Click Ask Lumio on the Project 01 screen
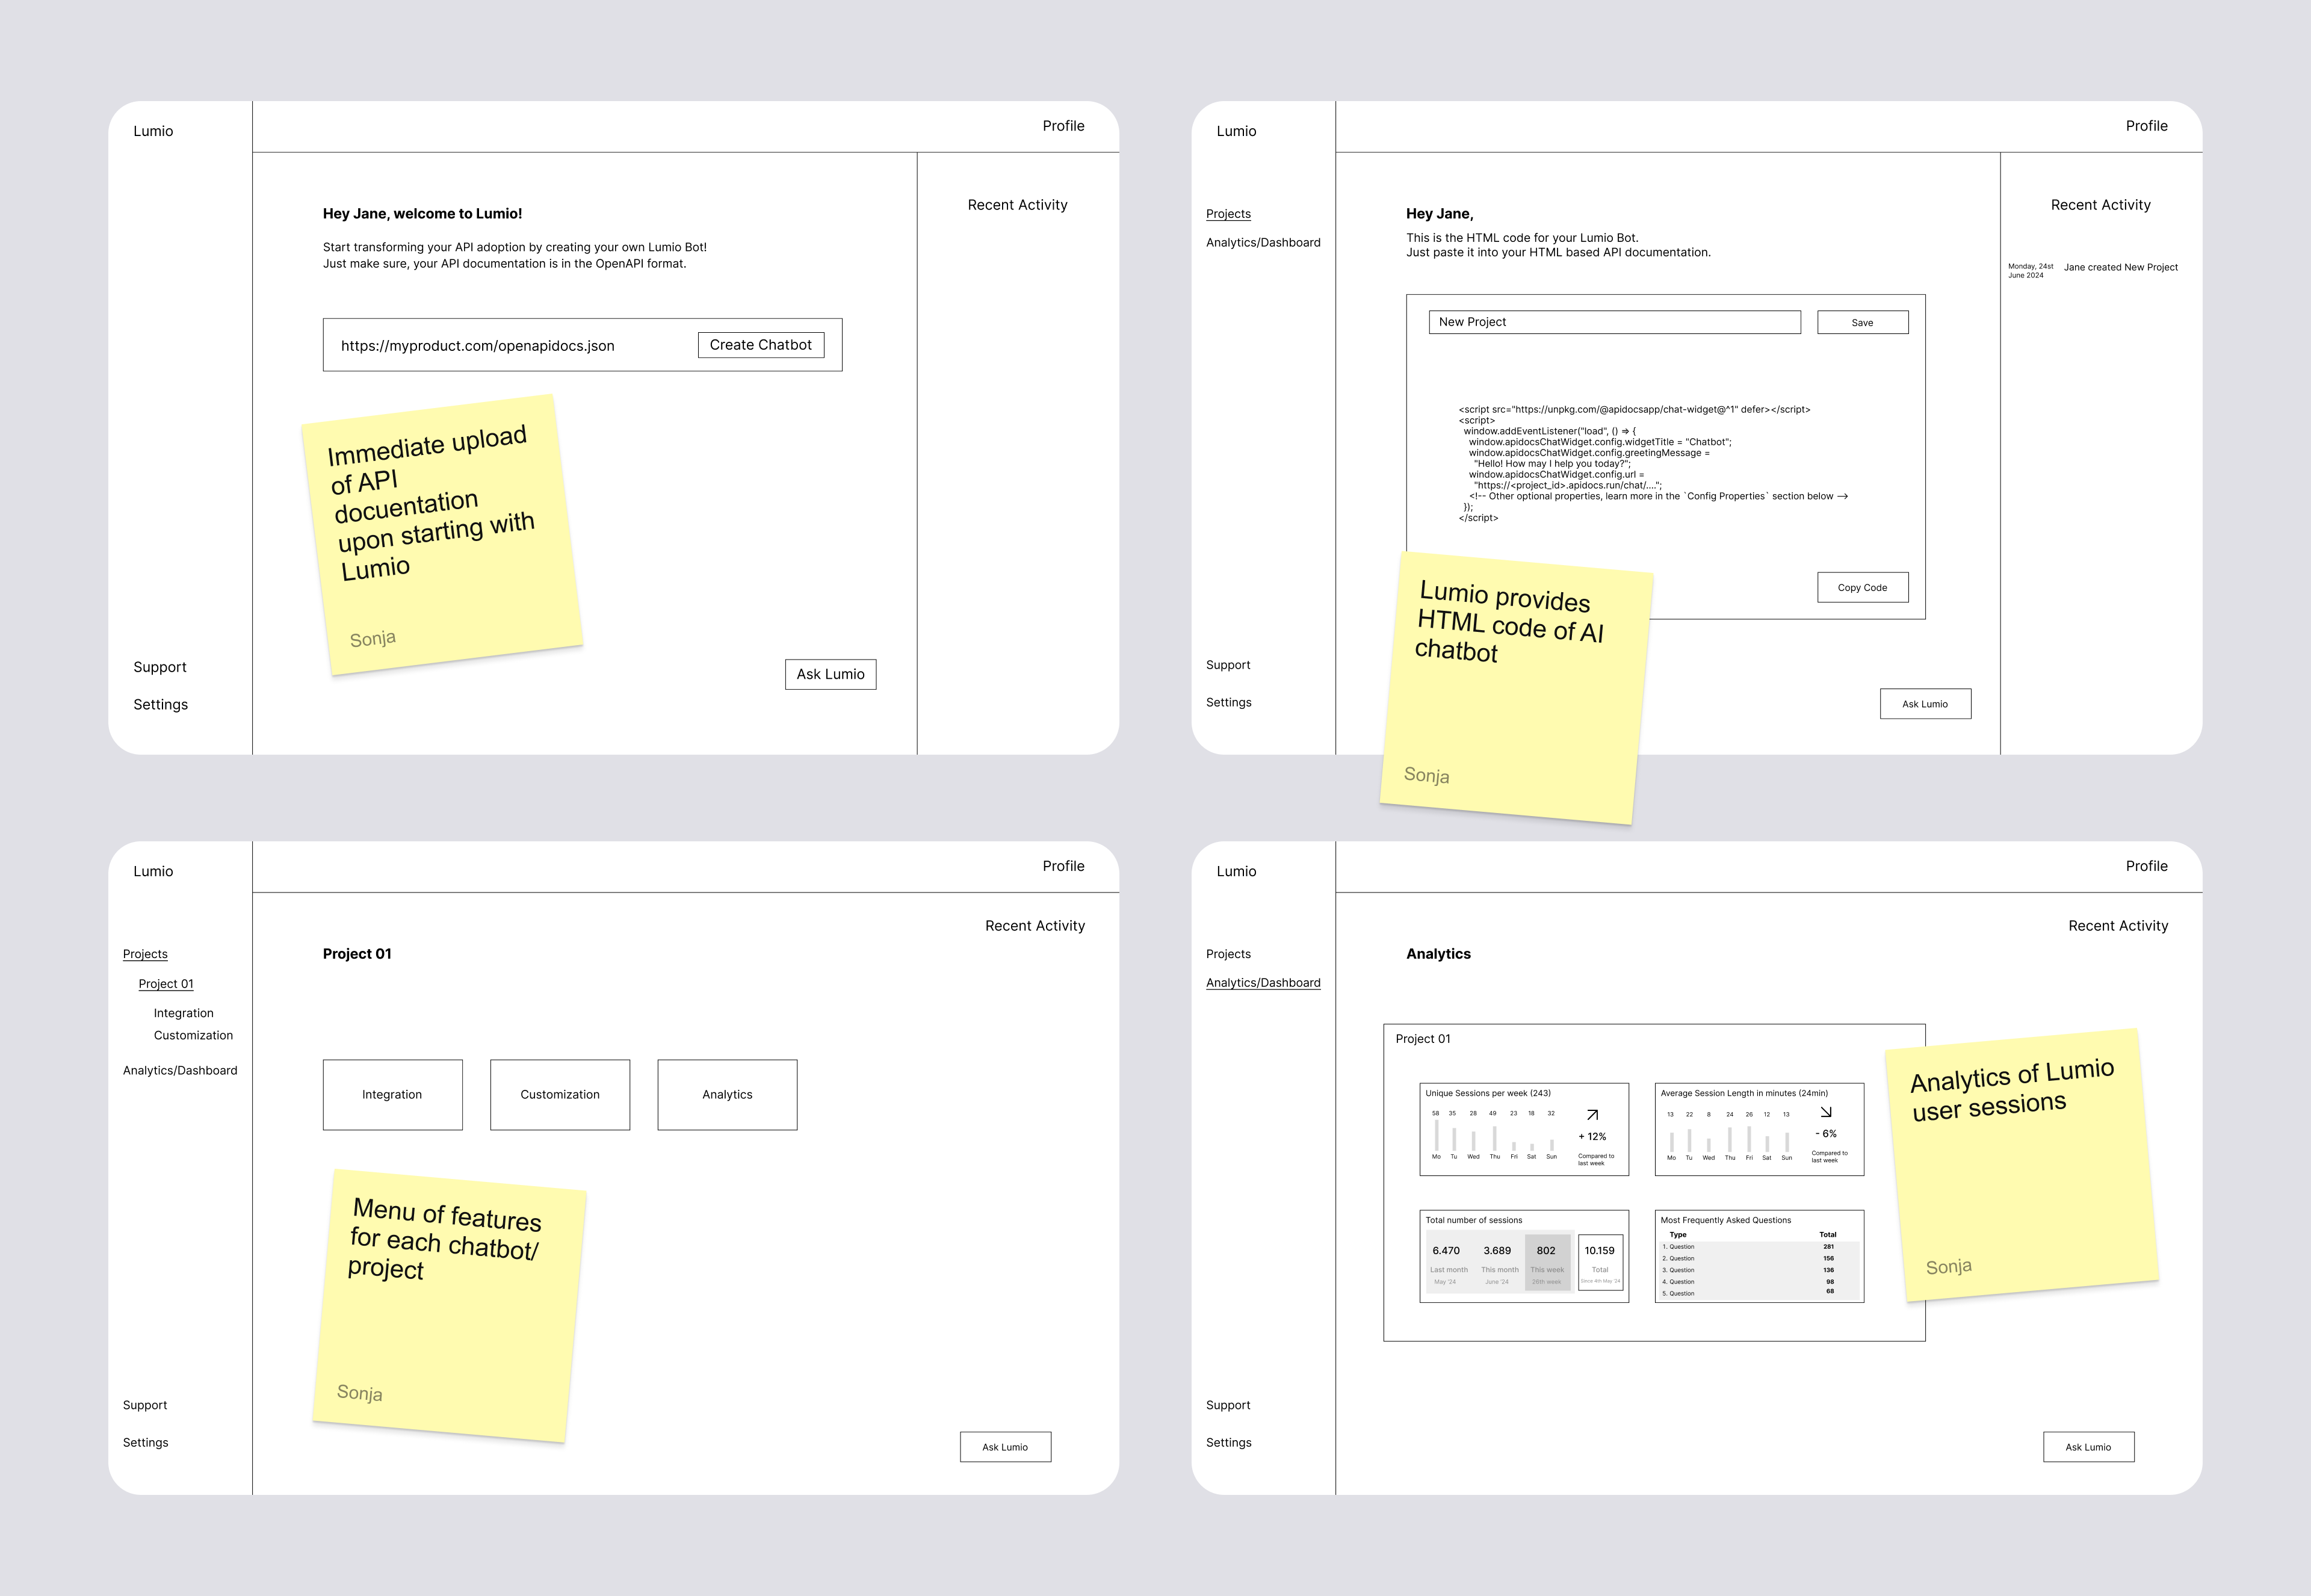Image resolution: width=2311 pixels, height=1596 pixels. tap(1005, 1447)
